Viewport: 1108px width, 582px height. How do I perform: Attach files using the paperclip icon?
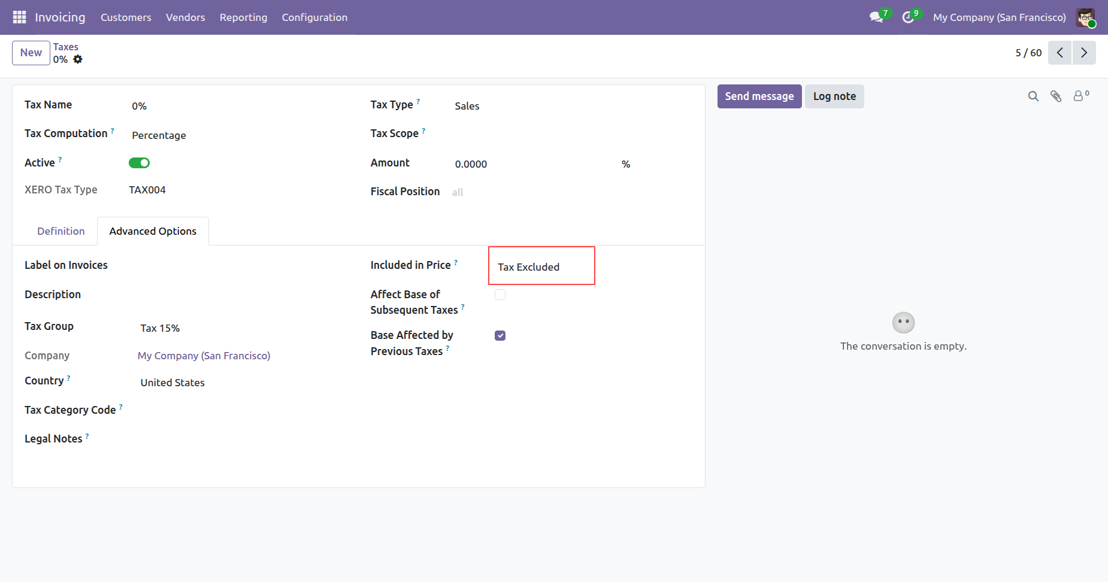[1056, 96]
